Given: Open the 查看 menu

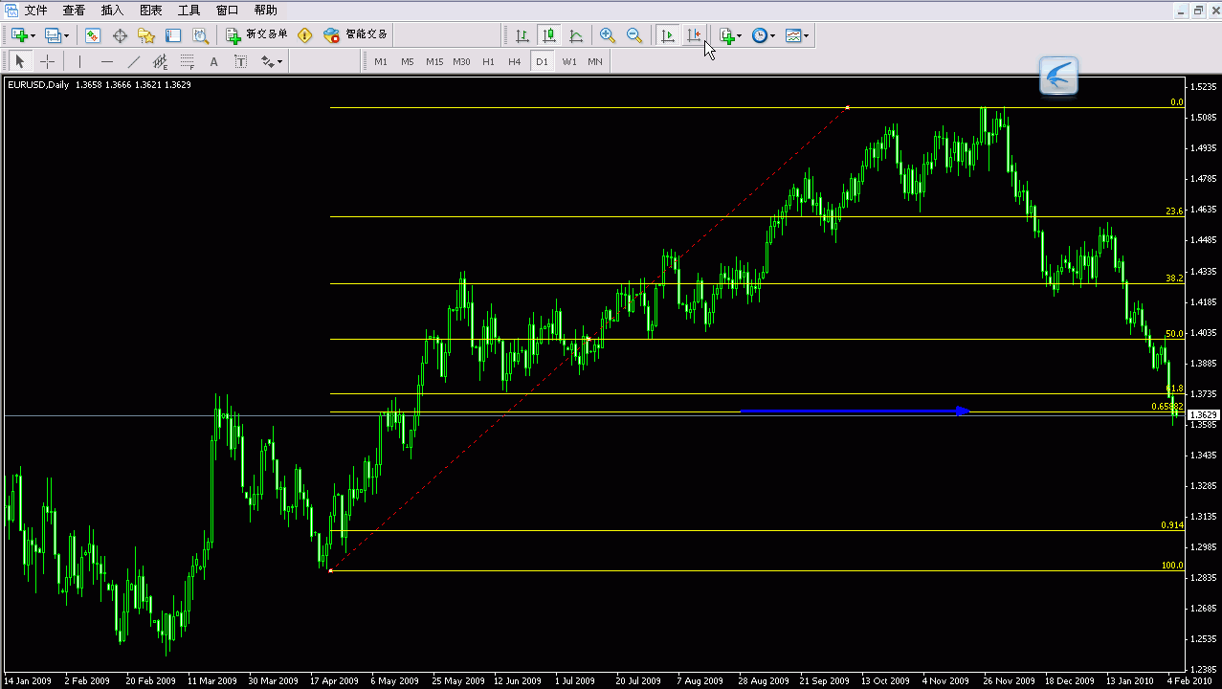Looking at the screenshot, I should point(74,11).
